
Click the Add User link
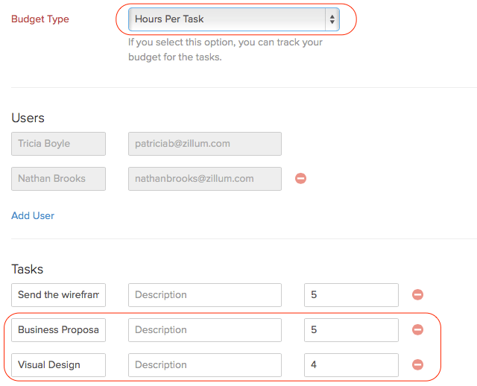click(x=33, y=216)
